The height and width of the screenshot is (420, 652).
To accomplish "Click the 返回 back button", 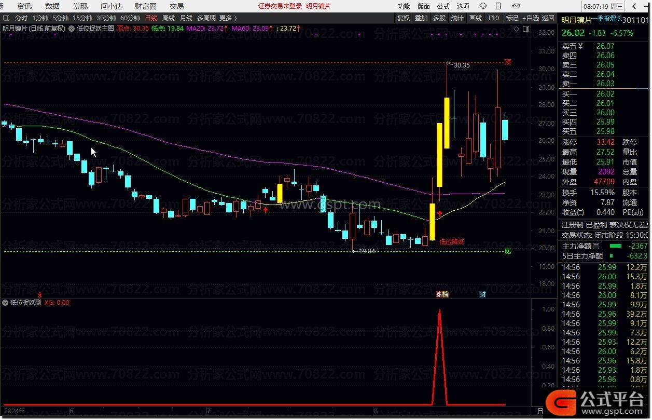I will 548,18.
